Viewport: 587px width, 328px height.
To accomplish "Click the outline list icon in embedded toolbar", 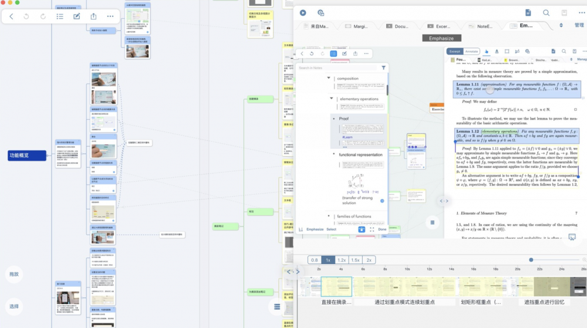I will 333,53.
